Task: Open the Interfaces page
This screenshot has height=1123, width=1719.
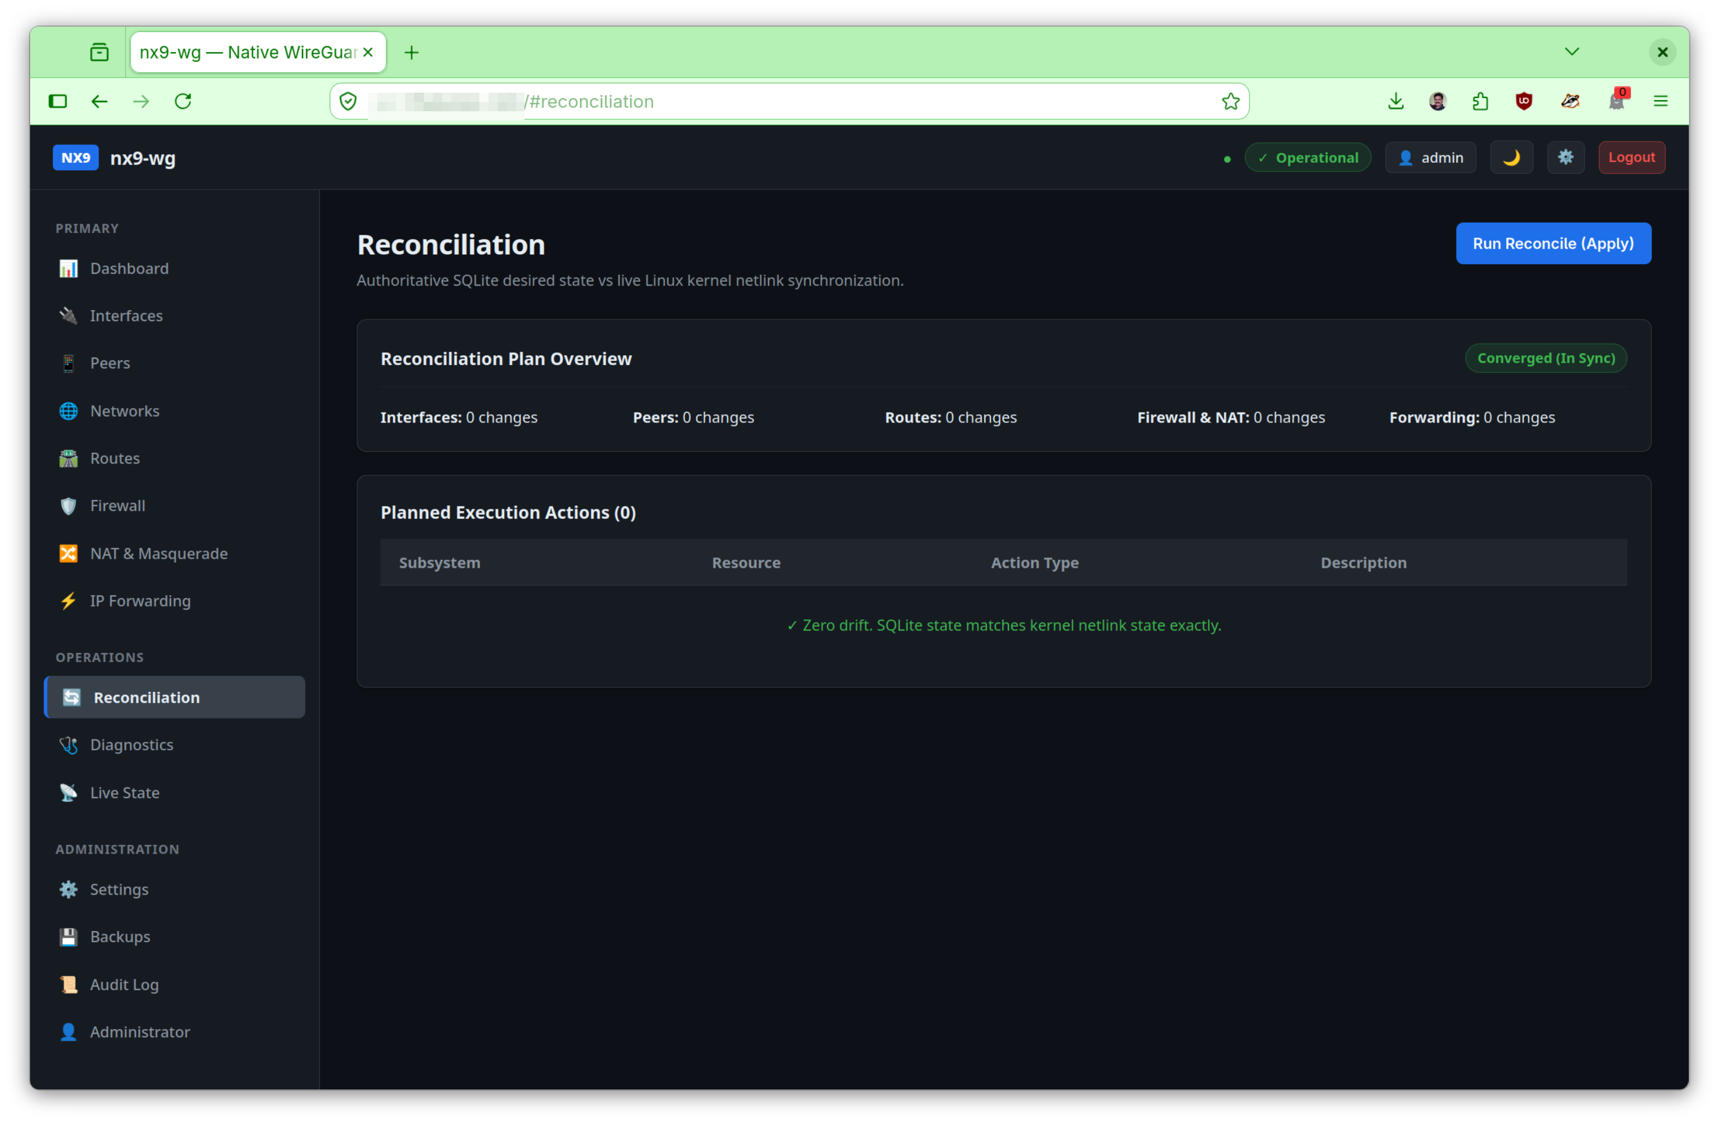Action: click(174, 316)
